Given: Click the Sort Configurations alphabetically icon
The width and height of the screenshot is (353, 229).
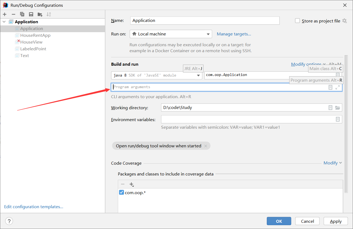Looking at the screenshot, I should coord(49,14).
